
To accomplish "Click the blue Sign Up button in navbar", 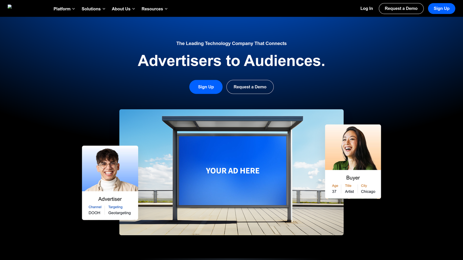I will tap(441, 8).
